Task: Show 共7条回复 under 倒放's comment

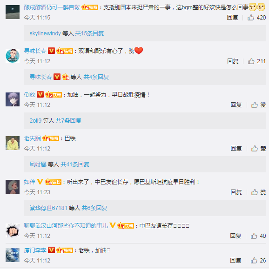Action: (x=68, y=121)
